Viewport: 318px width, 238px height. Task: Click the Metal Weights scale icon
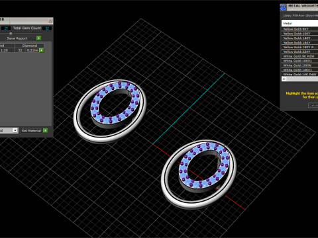coord(284,7)
